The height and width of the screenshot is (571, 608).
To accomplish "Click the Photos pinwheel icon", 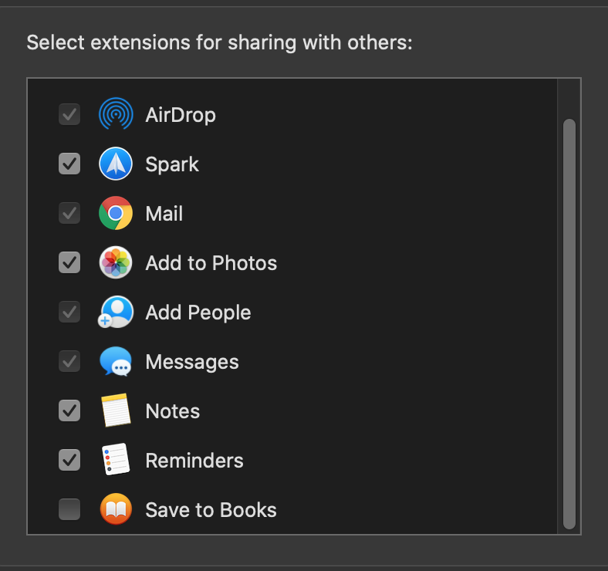I will (116, 262).
